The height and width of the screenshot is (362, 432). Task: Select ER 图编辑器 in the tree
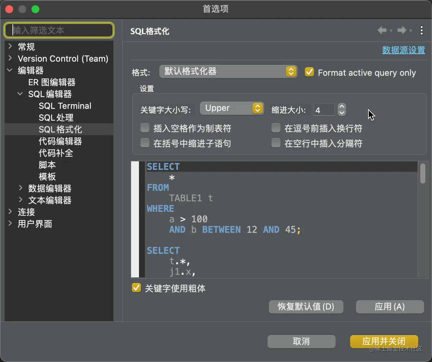52,82
